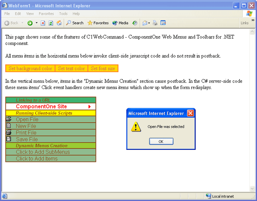257x201 pixels.
Task: Minimize the Internet Explorer window
Action: click(236, 6)
